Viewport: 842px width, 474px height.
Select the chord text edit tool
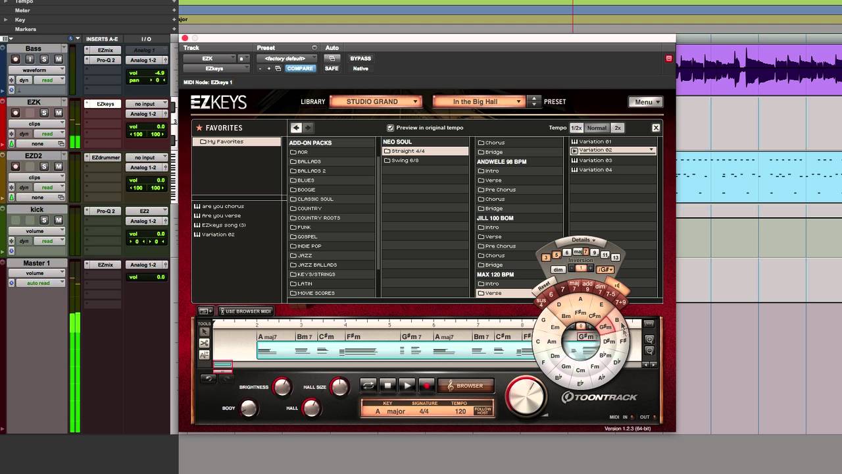(x=204, y=354)
